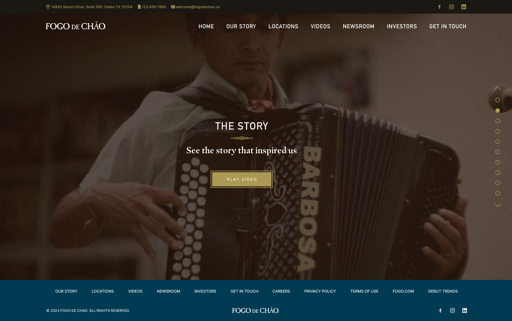Screen dimensions: 512x321
Task: Select the first section dot in side navigation
Action: point(497,100)
